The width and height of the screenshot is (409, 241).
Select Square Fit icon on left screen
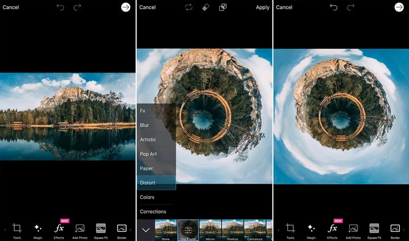coord(101,228)
